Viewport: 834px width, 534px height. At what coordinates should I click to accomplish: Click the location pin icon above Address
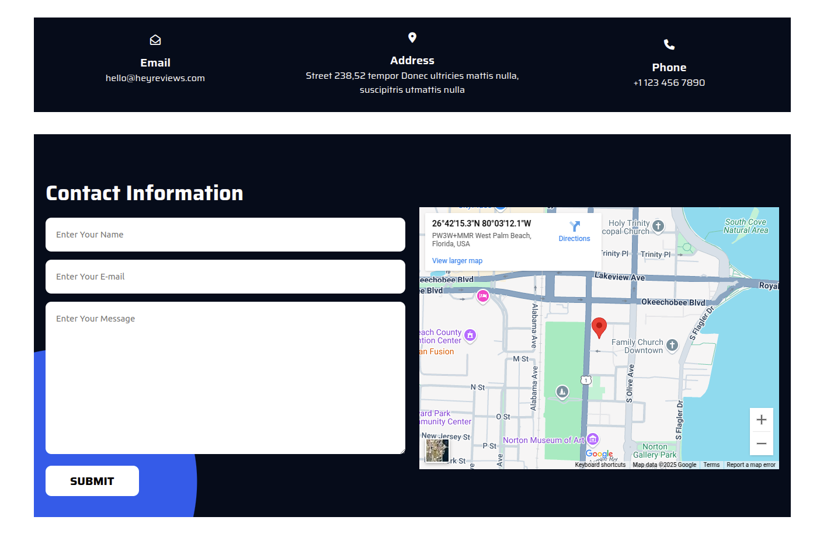point(412,37)
